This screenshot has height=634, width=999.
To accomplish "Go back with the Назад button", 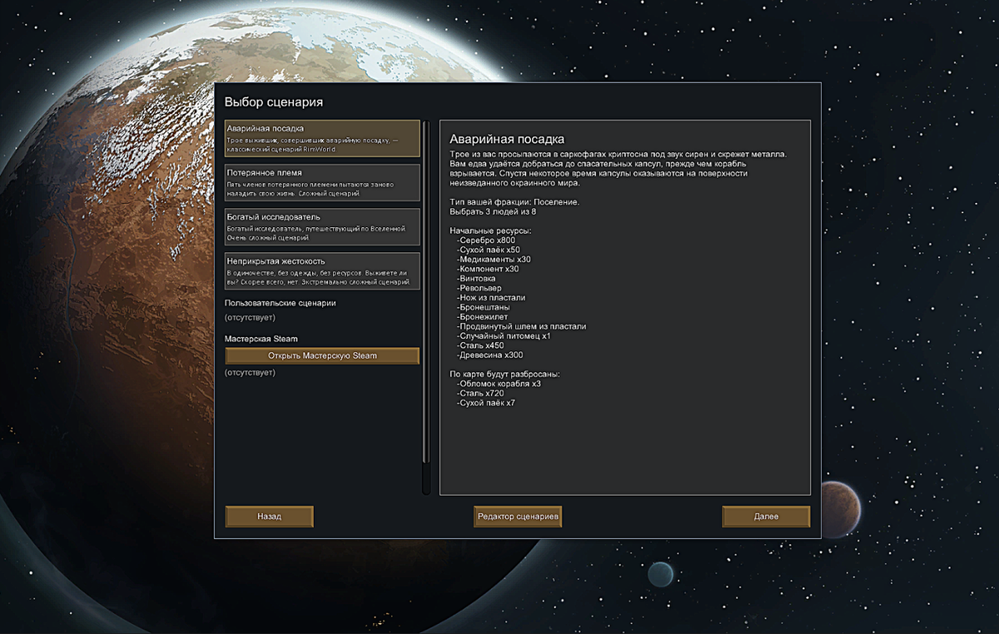I will pyautogui.click(x=269, y=517).
